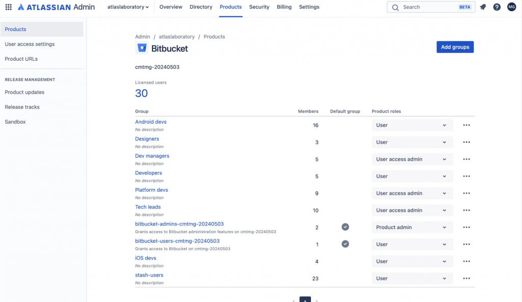Open more actions for stash-users
522x302 pixels.
466,278
